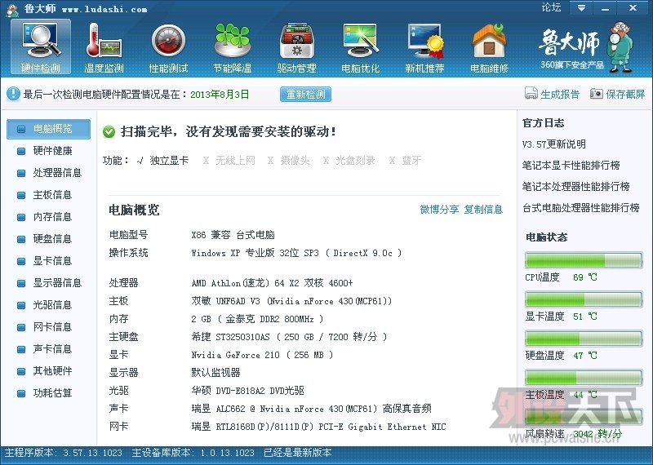Viewport: 653px width, 465px height.
Task: Open the 新机推荐 new PC recommendation
Action: (424, 46)
